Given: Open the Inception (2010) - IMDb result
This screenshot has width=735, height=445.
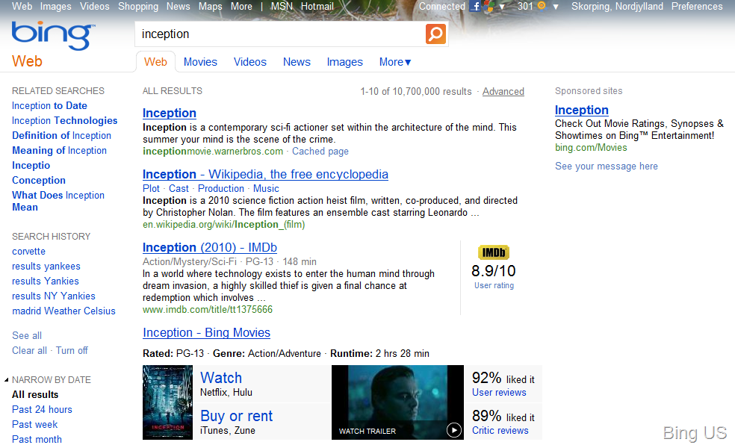Looking at the screenshot, I should point(210,247).
